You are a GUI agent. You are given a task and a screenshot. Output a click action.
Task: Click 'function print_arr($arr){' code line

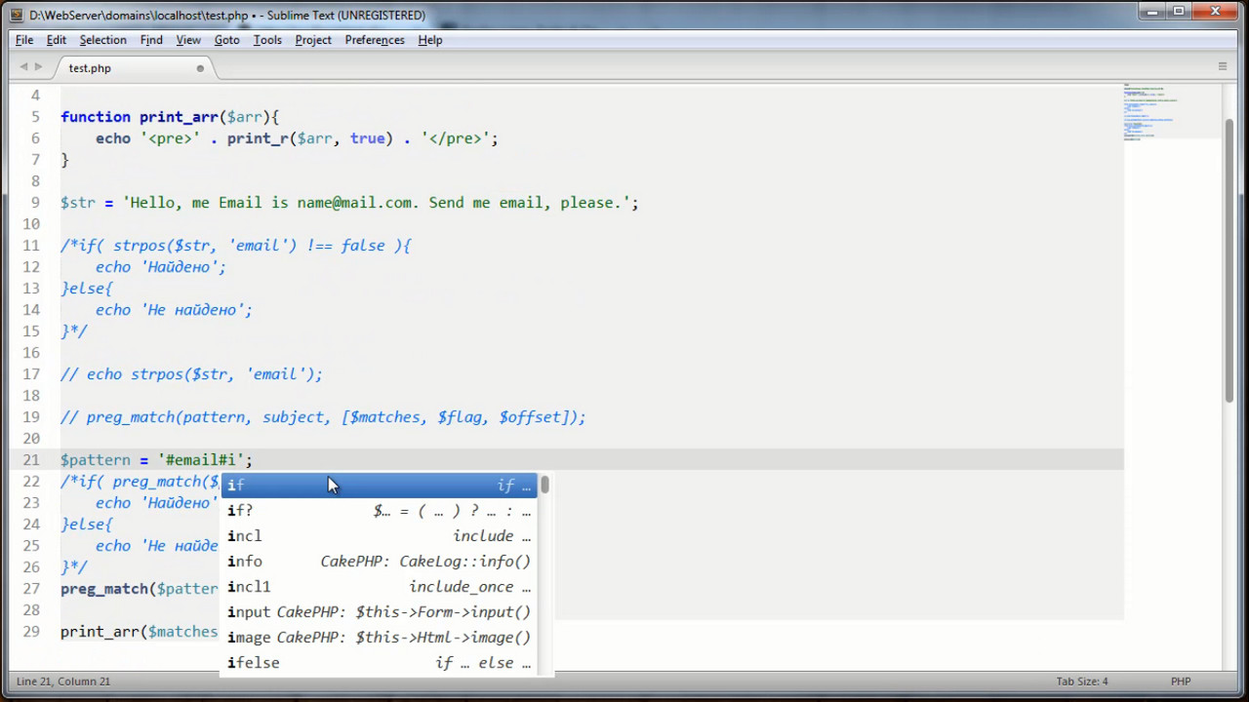tap(170, 117)
